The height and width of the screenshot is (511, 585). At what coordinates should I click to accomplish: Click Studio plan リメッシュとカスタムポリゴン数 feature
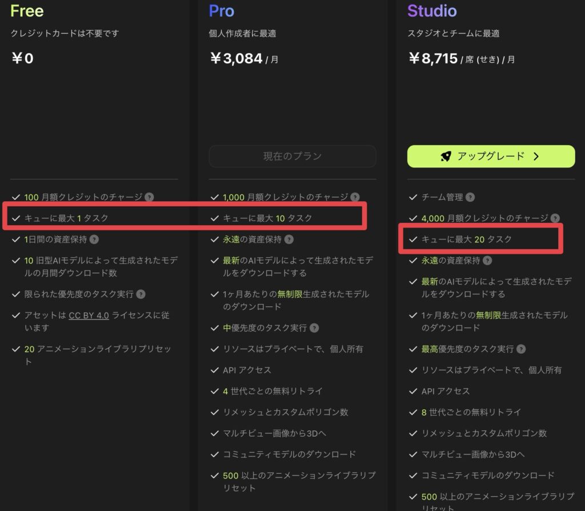click(x=484, y=433)
